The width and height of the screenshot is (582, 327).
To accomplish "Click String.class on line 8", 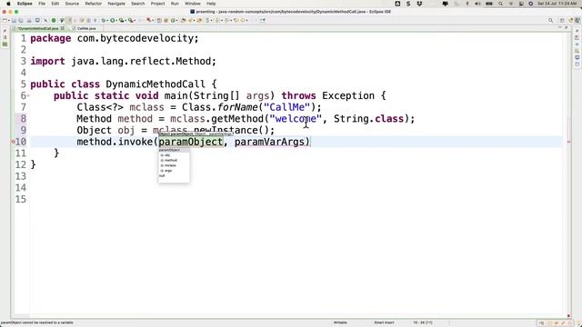I will [368, 119].
